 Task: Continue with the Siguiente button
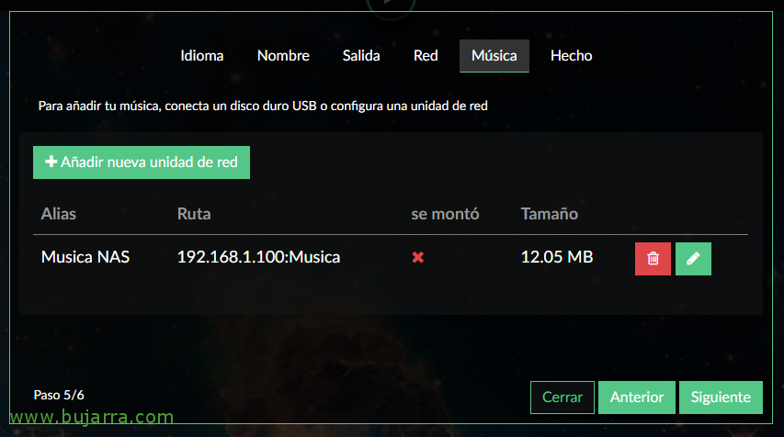click(x=721, y=398)
